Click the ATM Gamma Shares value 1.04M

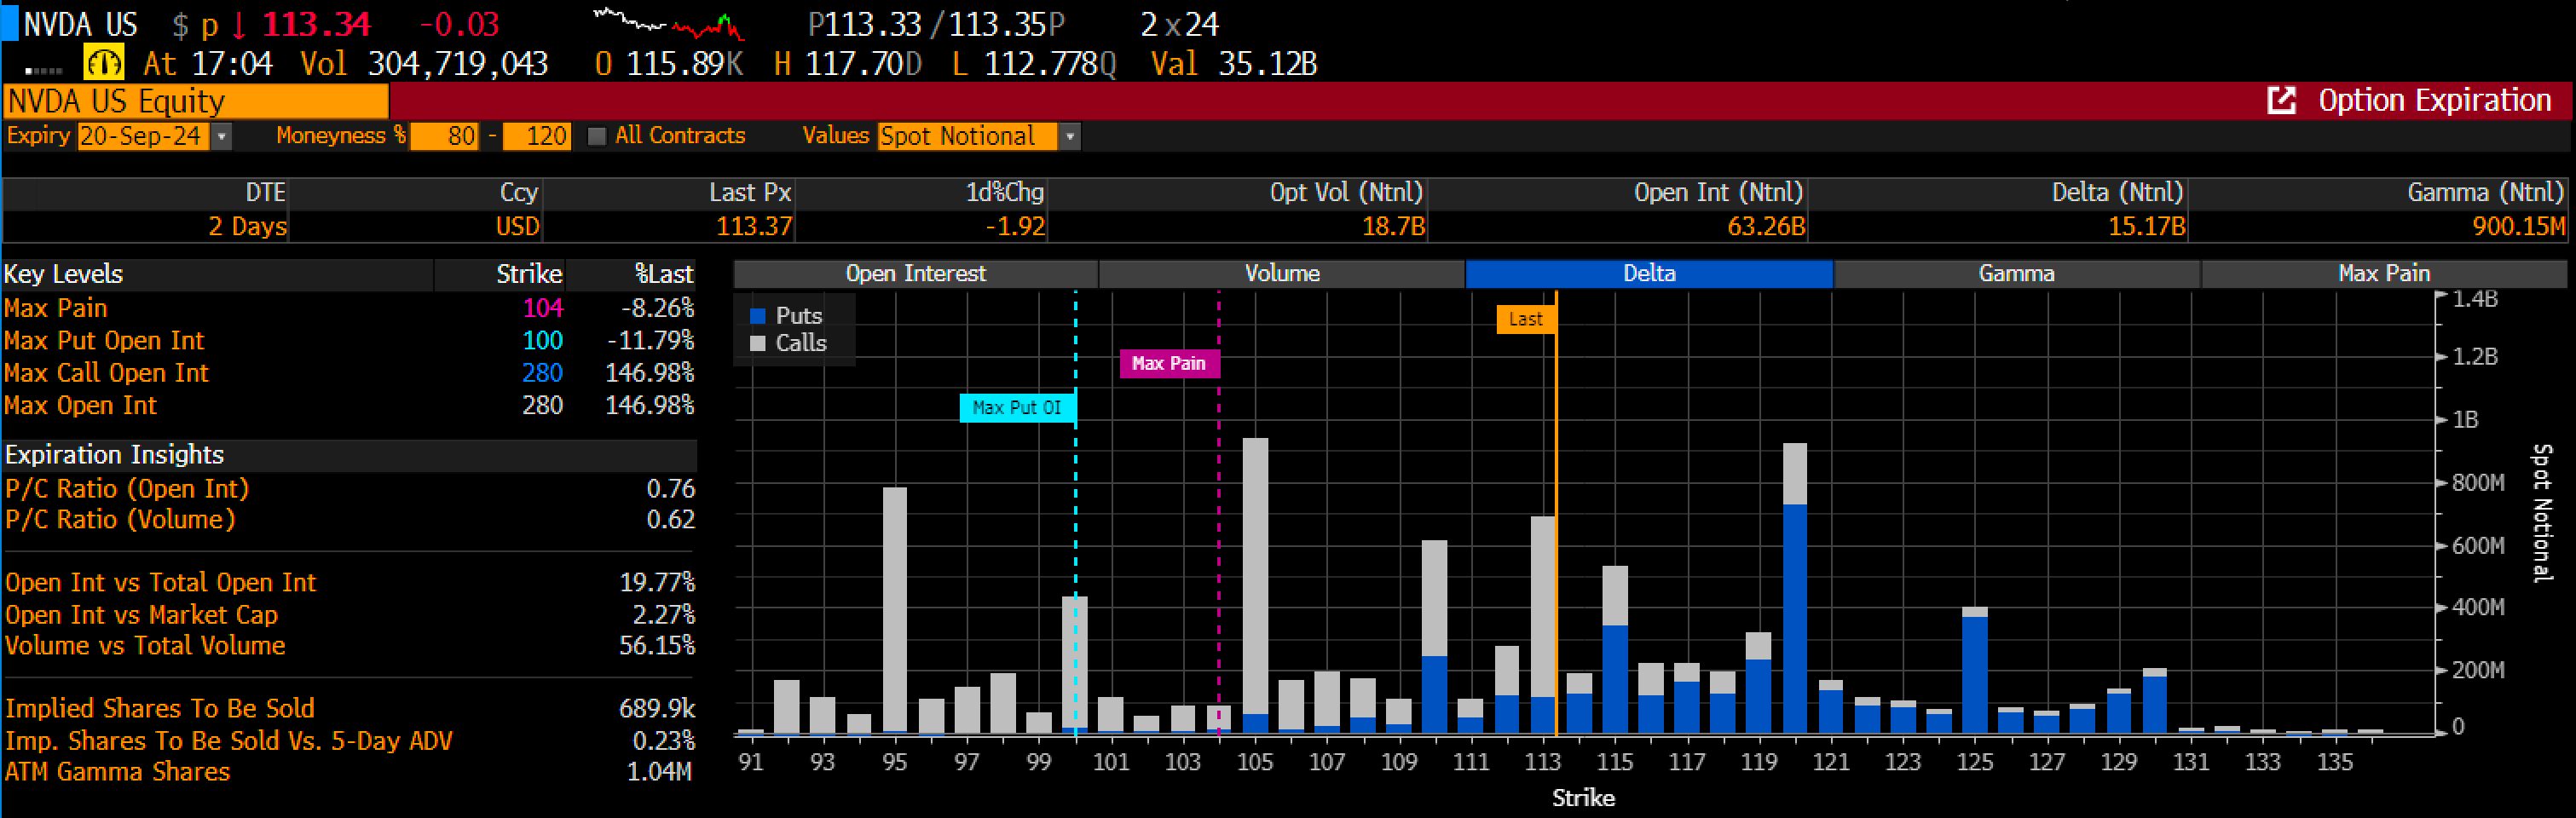tap(659, 771)
